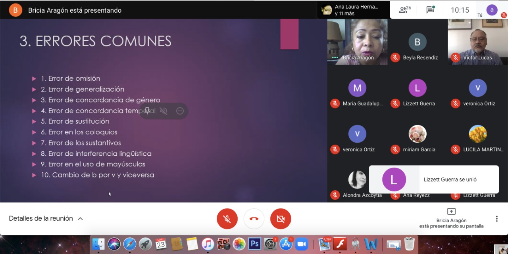The image size is (508, 254).
Task: Expand Detalles de la reunión
Action: tap(46, 218)
